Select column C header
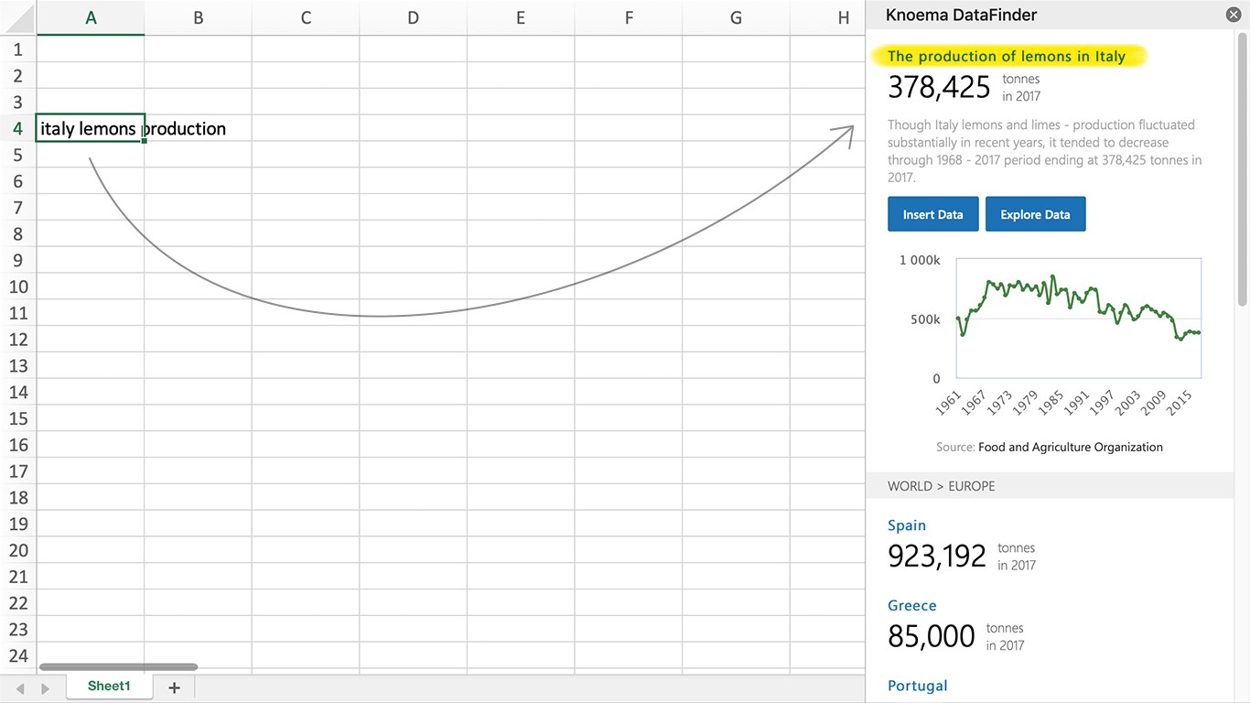The width and height of the screenshot is (1250, 703). coord(306,17)
